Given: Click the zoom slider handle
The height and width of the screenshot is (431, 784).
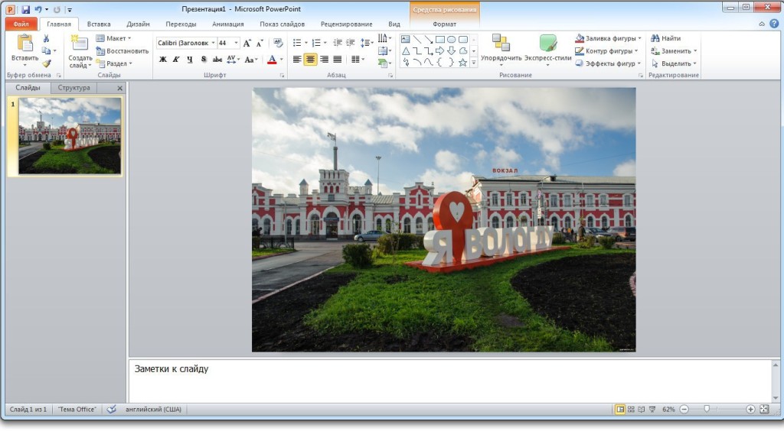Looking at the screenshot, I should tap(707, 409).
